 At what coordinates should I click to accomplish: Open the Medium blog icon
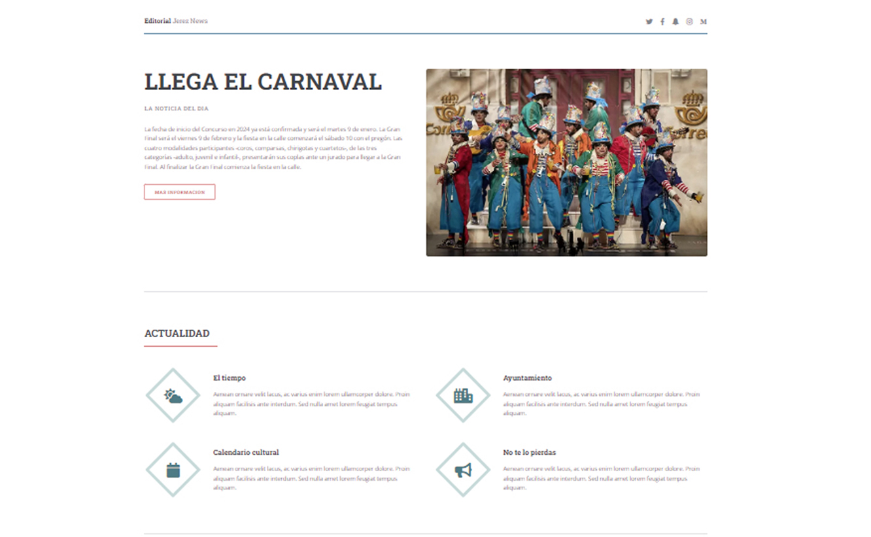tap(703, 21)
